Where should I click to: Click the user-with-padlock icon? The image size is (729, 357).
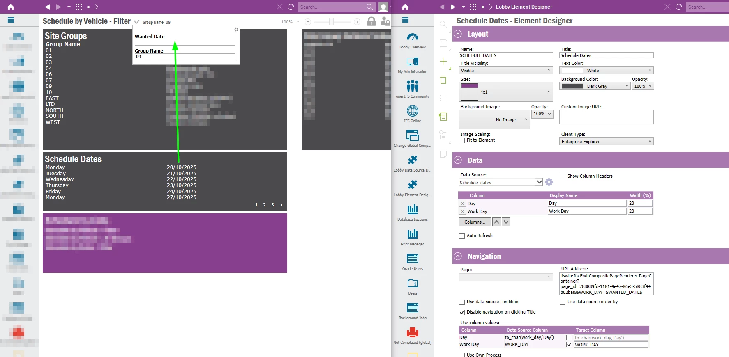[x=385, y=21]
